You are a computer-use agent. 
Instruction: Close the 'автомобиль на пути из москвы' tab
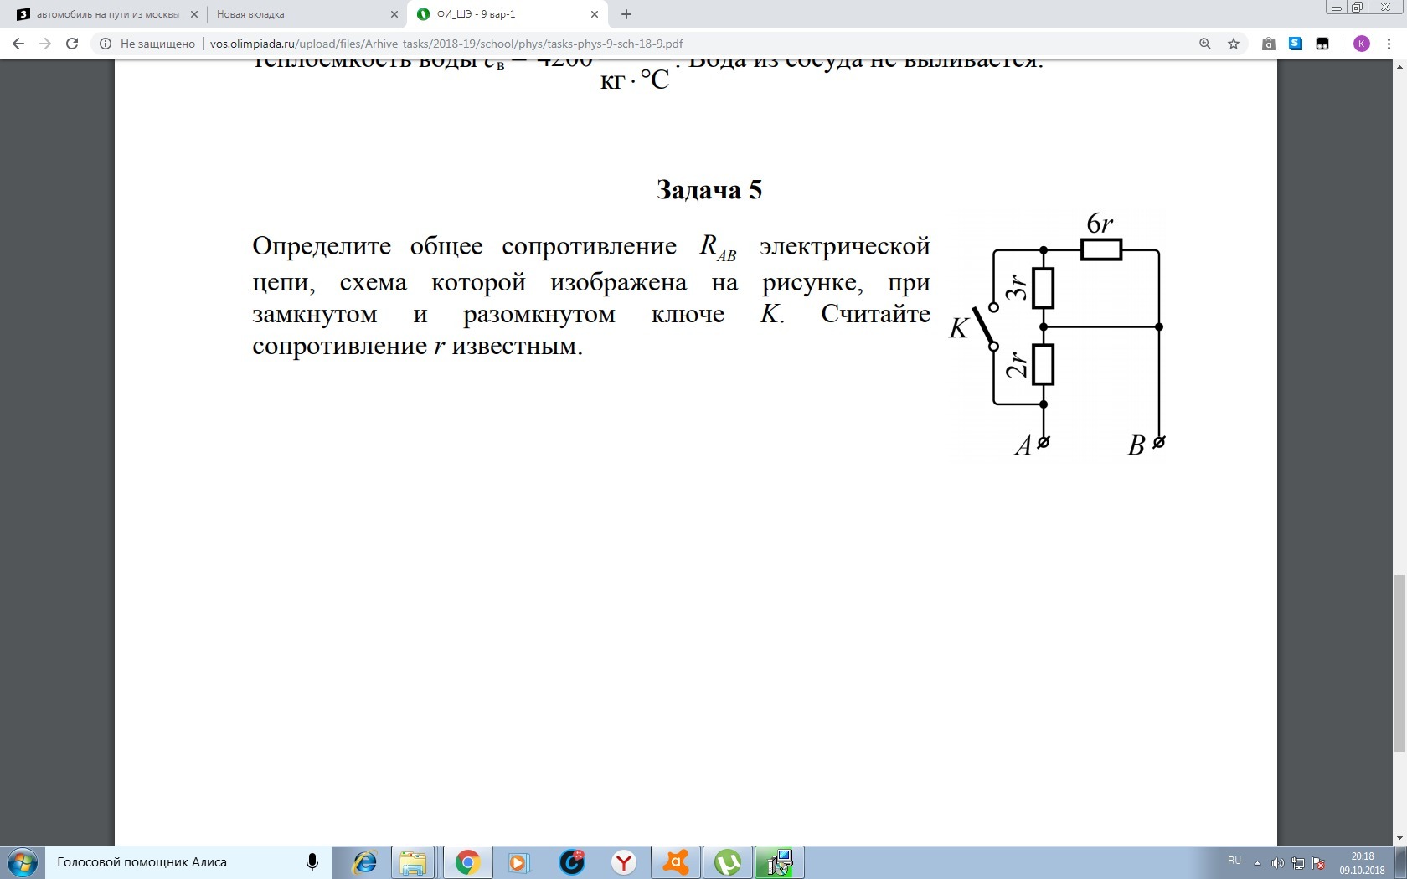pyautogui.click(x=194, y=14)
